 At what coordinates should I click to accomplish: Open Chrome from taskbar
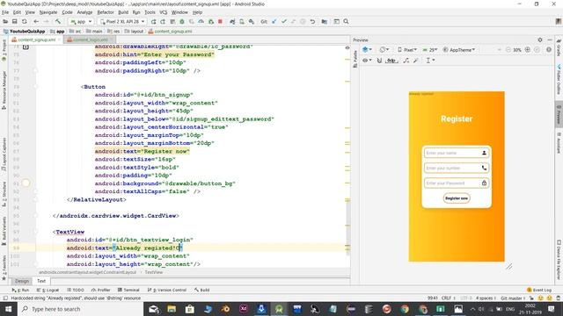[405, 309]
